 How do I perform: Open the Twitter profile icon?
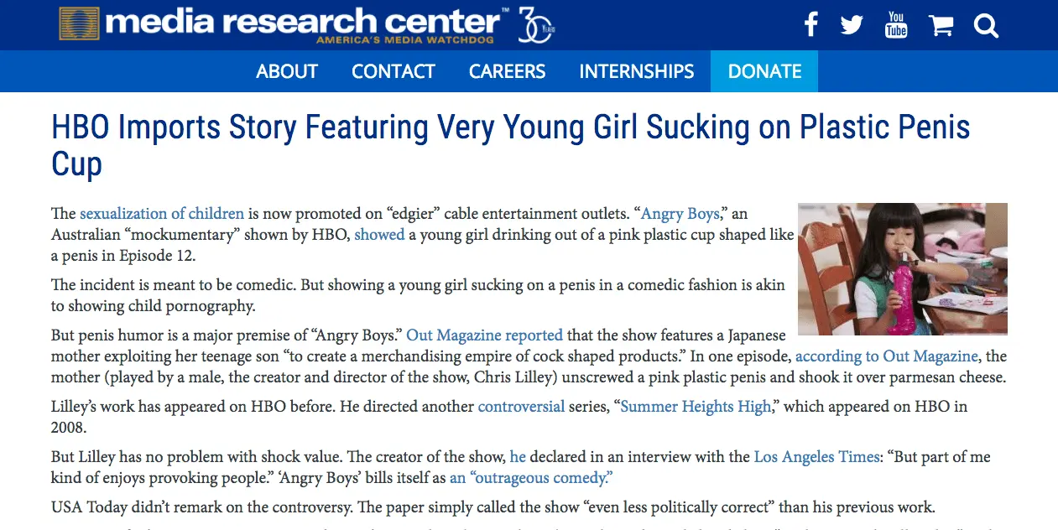click(852, 25)
